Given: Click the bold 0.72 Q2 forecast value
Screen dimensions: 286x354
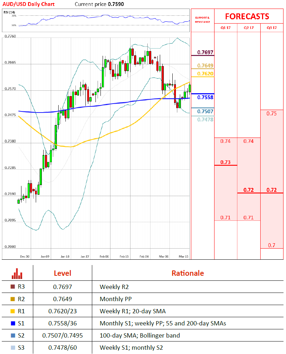Looking at the screenshot, I should pyautogui.click(x=248, y=190).
